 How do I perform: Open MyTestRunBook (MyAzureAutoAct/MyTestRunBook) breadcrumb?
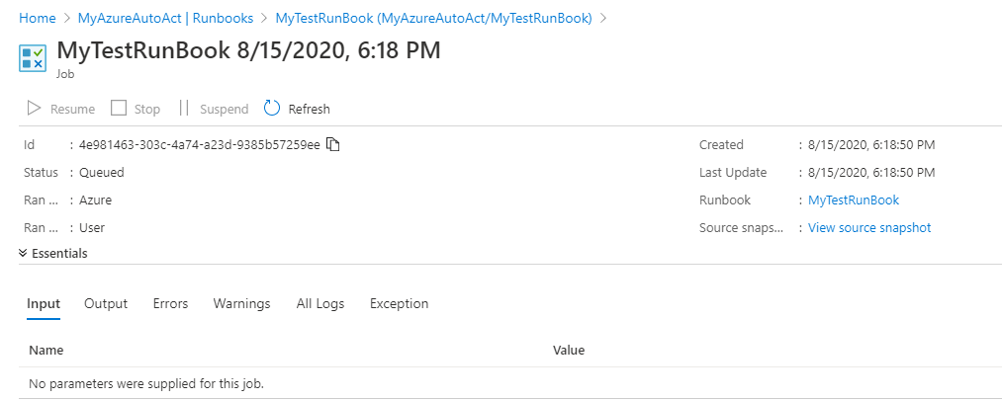(x=433, y=19)
